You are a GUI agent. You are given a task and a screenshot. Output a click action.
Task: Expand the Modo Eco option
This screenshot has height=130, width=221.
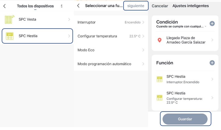111,50
